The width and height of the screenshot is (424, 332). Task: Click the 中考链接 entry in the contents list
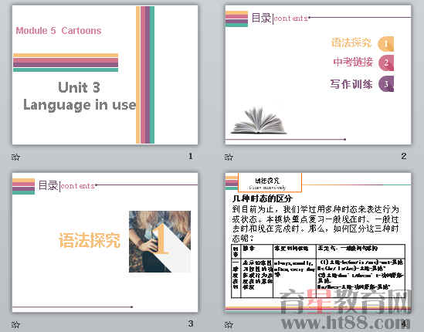pos(353,63)
